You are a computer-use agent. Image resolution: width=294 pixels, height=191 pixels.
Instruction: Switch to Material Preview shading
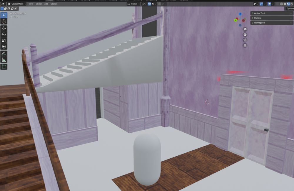288,4
